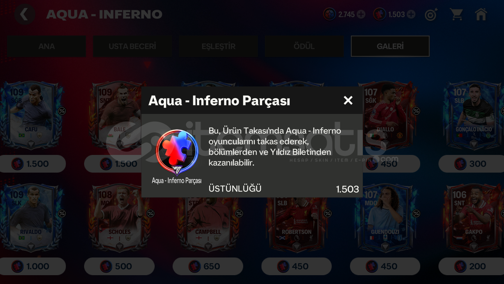The width and height of the screenshot is (504, 284).
Task: Add more gems with the 2.745 plus icon
Action: point(361,15)
